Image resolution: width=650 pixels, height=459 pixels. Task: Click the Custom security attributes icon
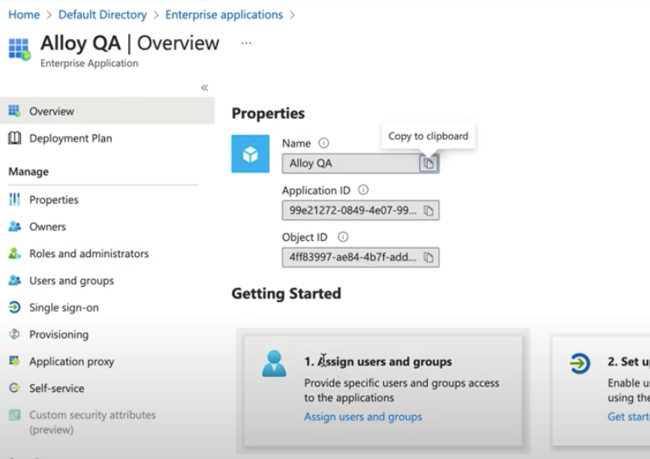pos(14,415)
